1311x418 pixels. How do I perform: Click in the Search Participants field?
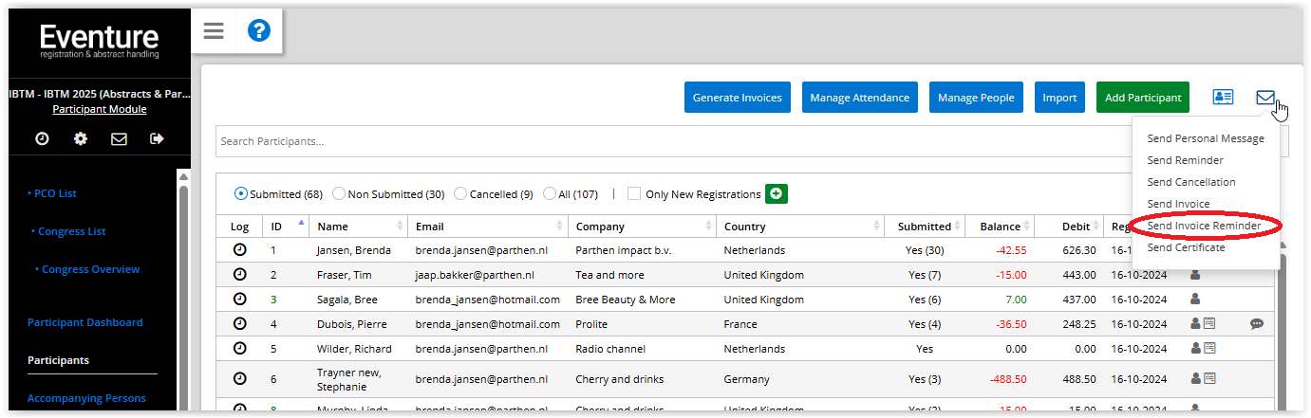665,141
